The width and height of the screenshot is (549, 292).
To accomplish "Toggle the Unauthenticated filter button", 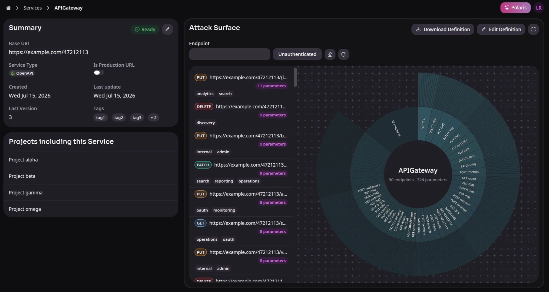I will 297,54.
